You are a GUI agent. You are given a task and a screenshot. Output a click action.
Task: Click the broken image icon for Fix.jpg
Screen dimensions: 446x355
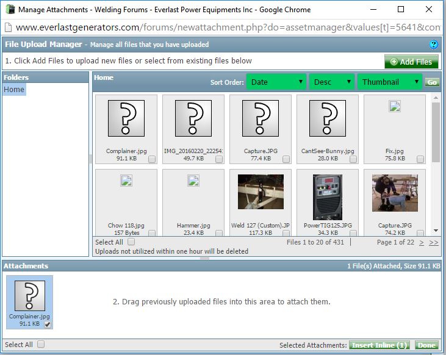click(394, 106)
